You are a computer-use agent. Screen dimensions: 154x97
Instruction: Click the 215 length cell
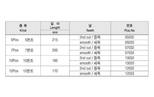[x=55, y=40]
